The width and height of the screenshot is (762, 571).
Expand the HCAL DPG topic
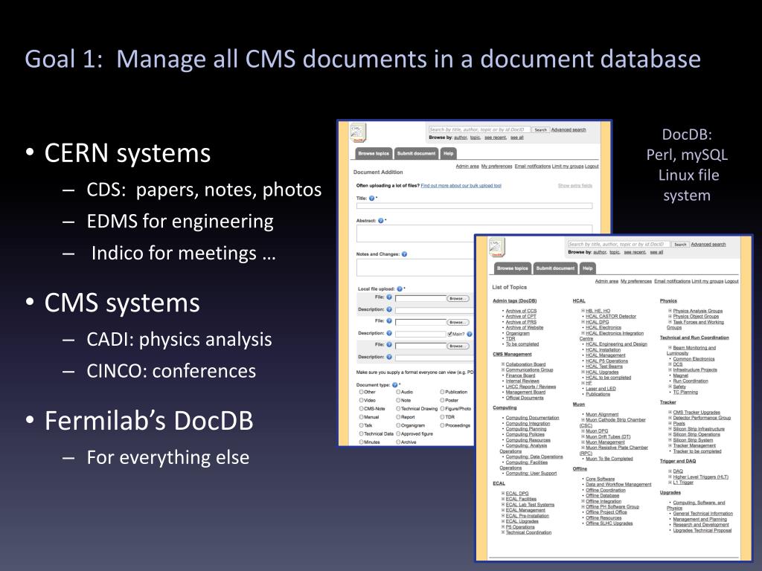[583, 322]
